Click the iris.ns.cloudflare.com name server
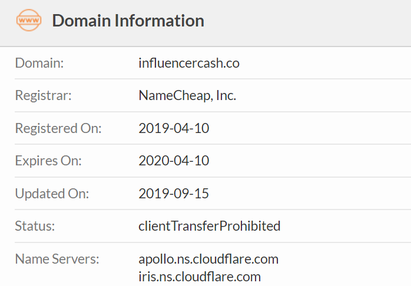The height and width of the screenshot is (286, 411). coord(200,277)
